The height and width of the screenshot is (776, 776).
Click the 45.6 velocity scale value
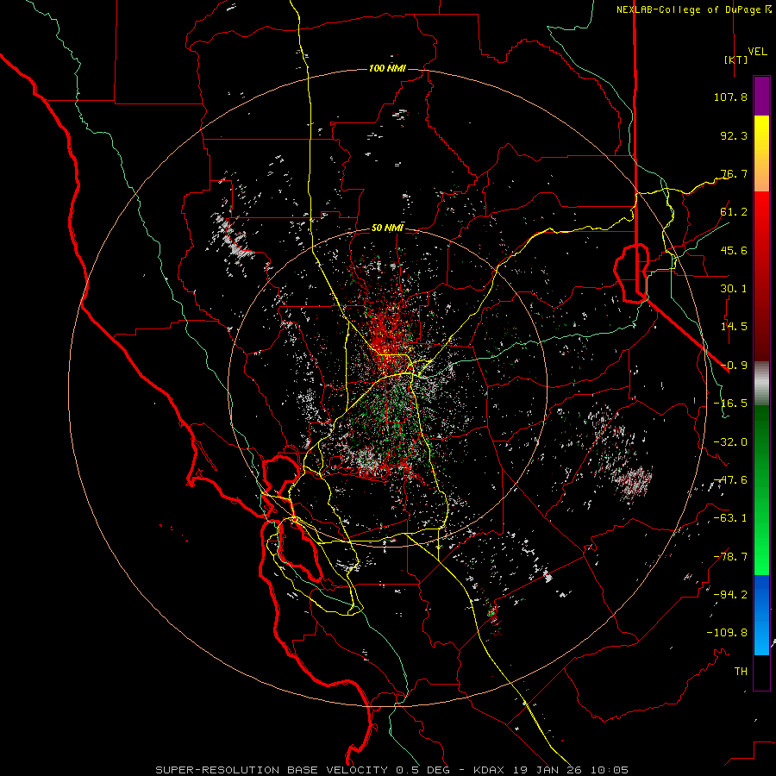[734, 250]
